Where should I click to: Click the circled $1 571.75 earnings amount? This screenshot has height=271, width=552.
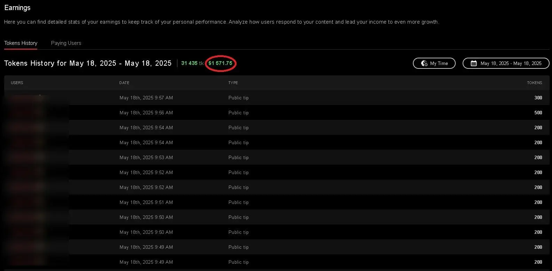tap(221, 63)
